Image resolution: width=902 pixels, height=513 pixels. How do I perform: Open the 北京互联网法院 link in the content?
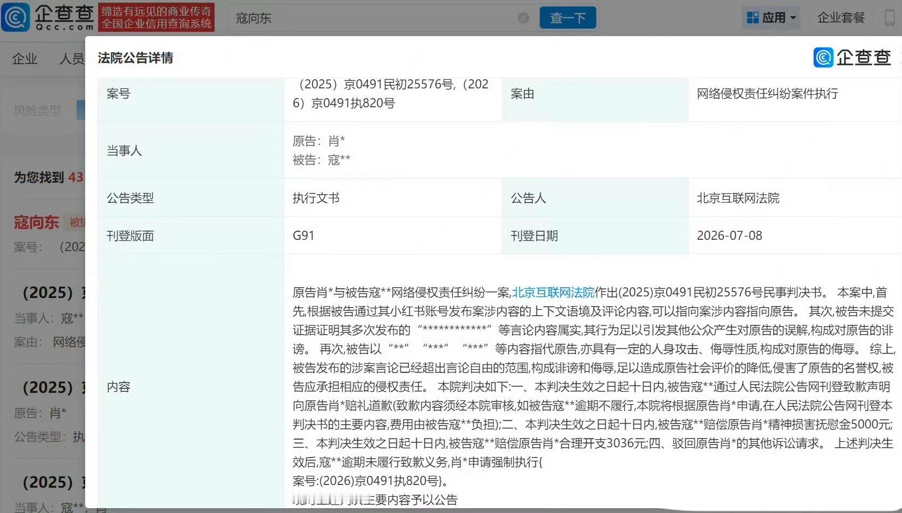coord(553,293)
